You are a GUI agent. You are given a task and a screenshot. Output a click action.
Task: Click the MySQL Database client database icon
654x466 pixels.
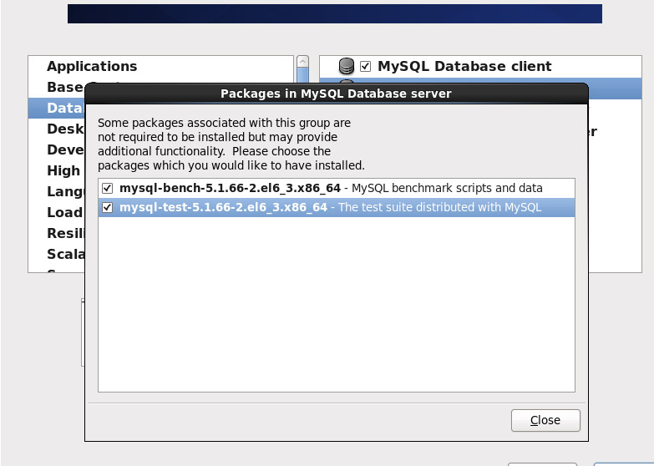(x=346, y=66)
